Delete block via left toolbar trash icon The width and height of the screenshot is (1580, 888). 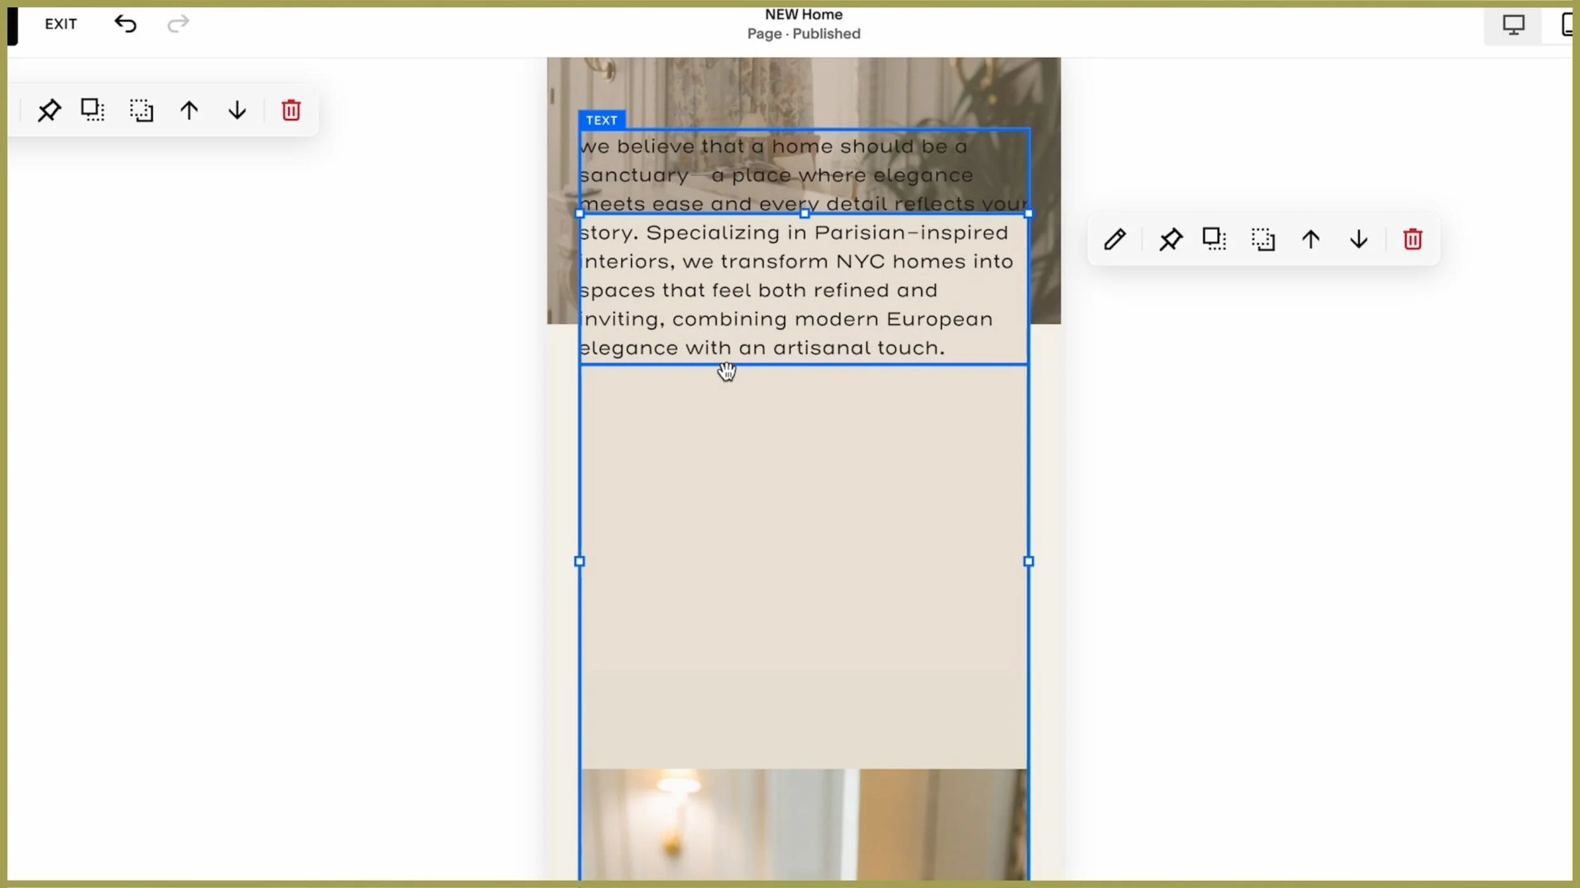(x=291, y=111)
